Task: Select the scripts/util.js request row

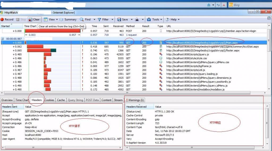Action: 134,70
